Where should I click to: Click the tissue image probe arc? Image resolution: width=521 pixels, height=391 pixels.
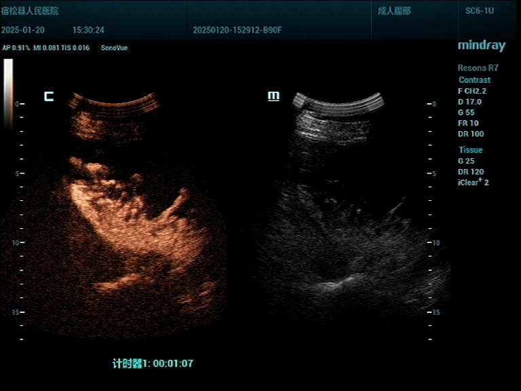pos(339,101)
